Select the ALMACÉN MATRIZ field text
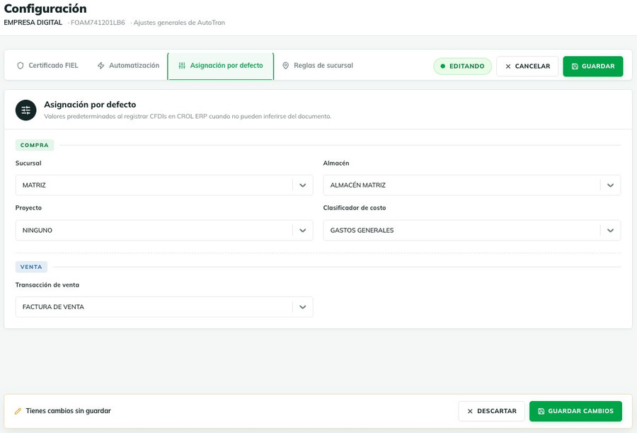Screen dimensions: 637x433 point(358,185)
